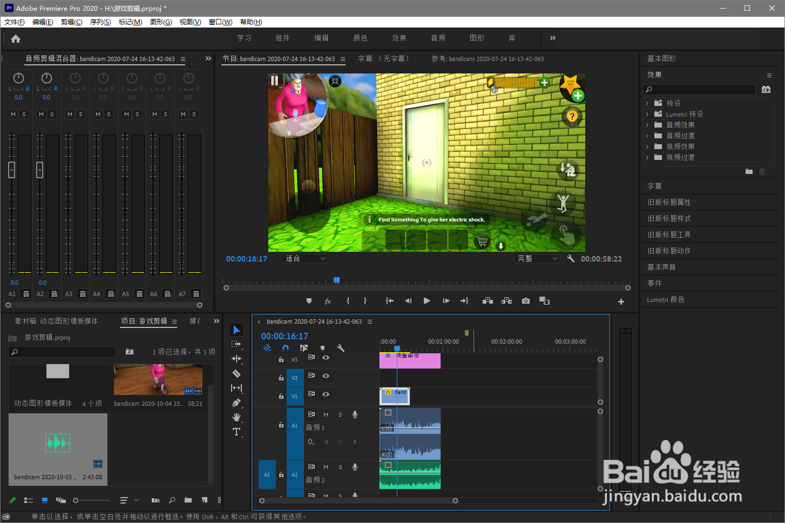Expand the 视频过渡 folder

coord(647,157)
